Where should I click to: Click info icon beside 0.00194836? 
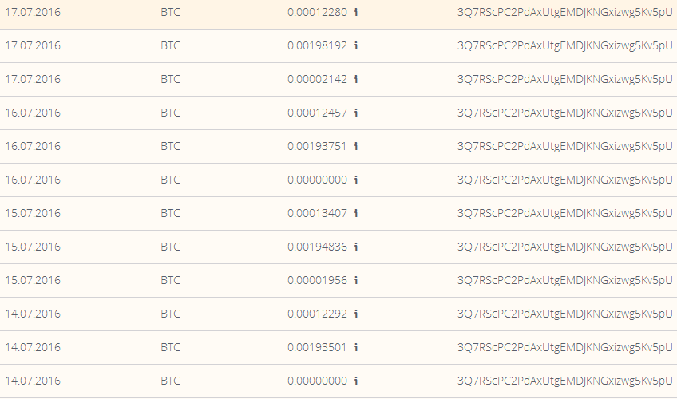(x=356, y=247)
